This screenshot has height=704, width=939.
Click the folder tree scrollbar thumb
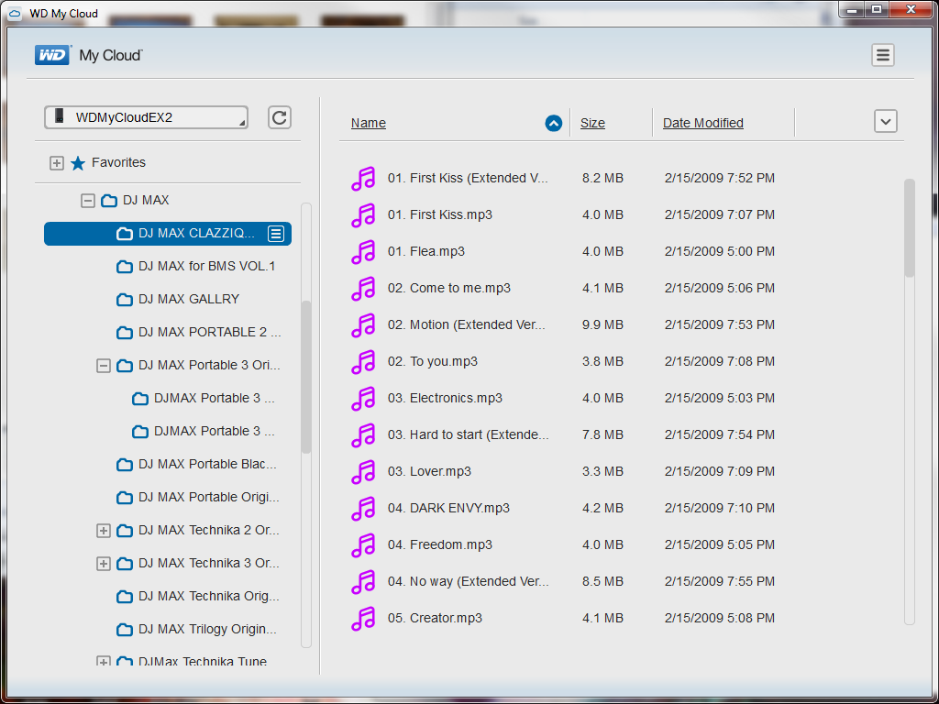[x=306, y=377]
